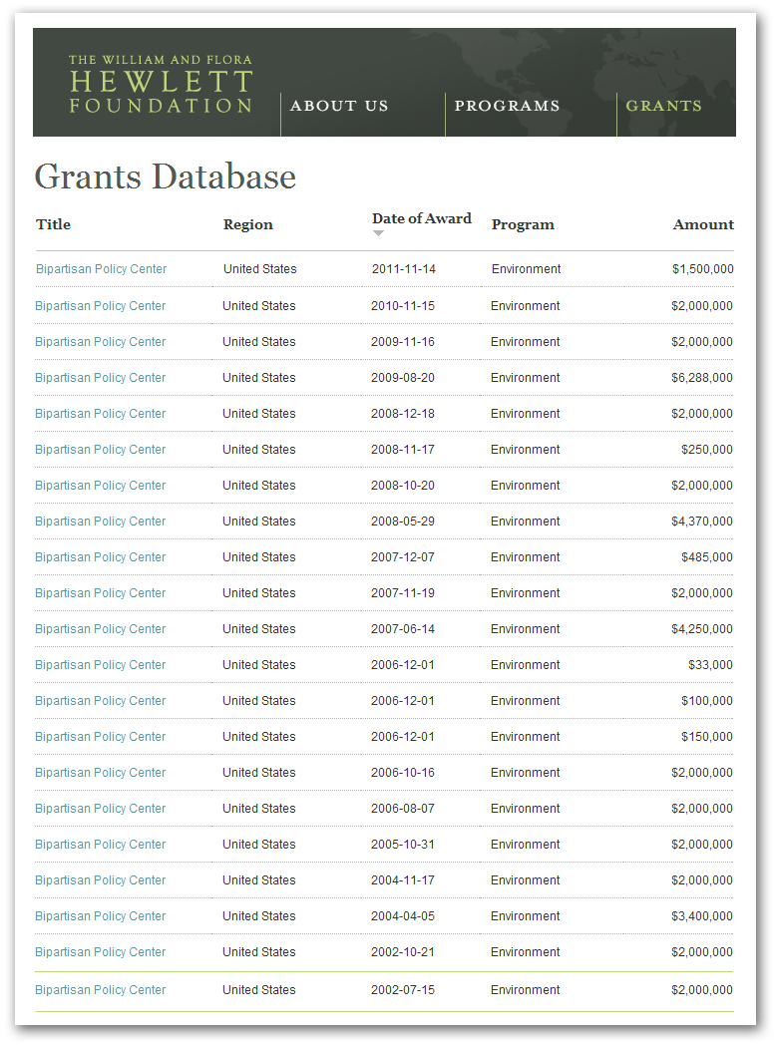Click the 2009-08-20 award date
Image resolution: width=775 pixels, height=1045 pixels.
(x=403, y=378)
